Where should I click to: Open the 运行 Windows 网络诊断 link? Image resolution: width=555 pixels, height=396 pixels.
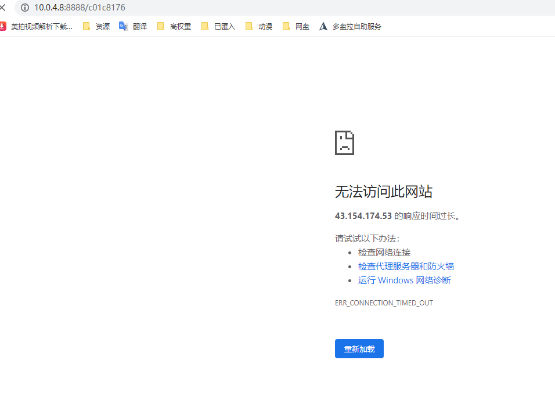coord(404,280)
